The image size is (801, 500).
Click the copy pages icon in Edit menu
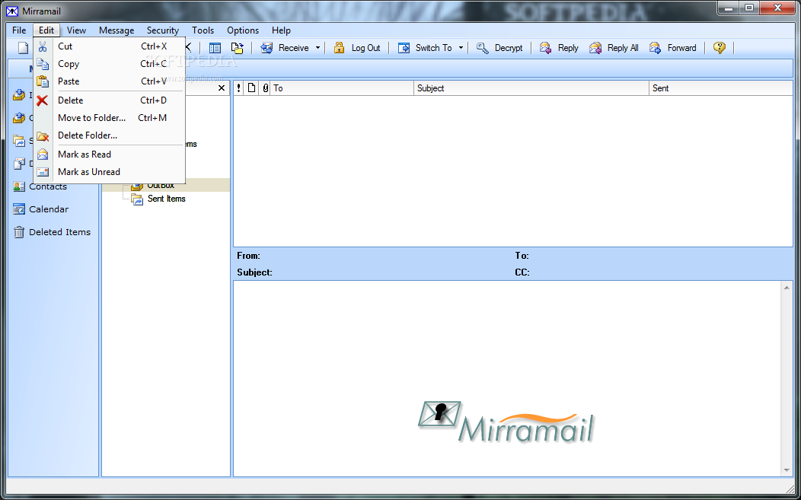click(43, 64)
